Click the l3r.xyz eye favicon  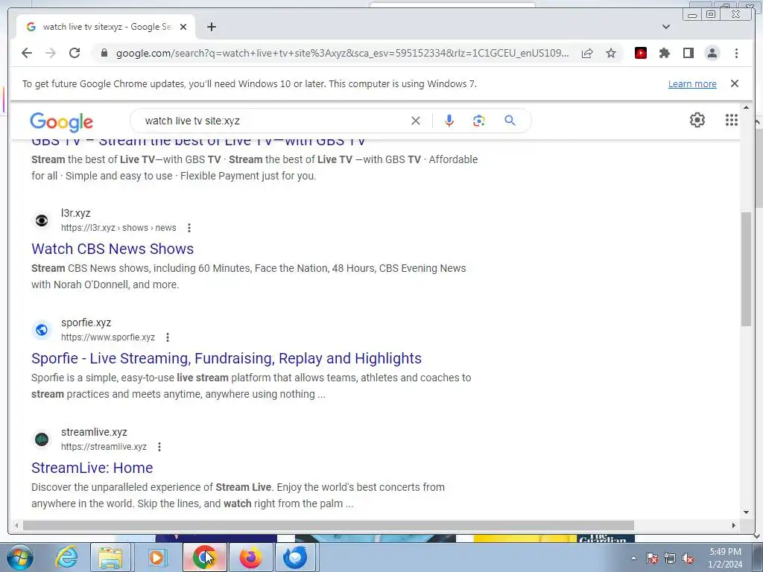pyautogui.click(x=42, y=220)
